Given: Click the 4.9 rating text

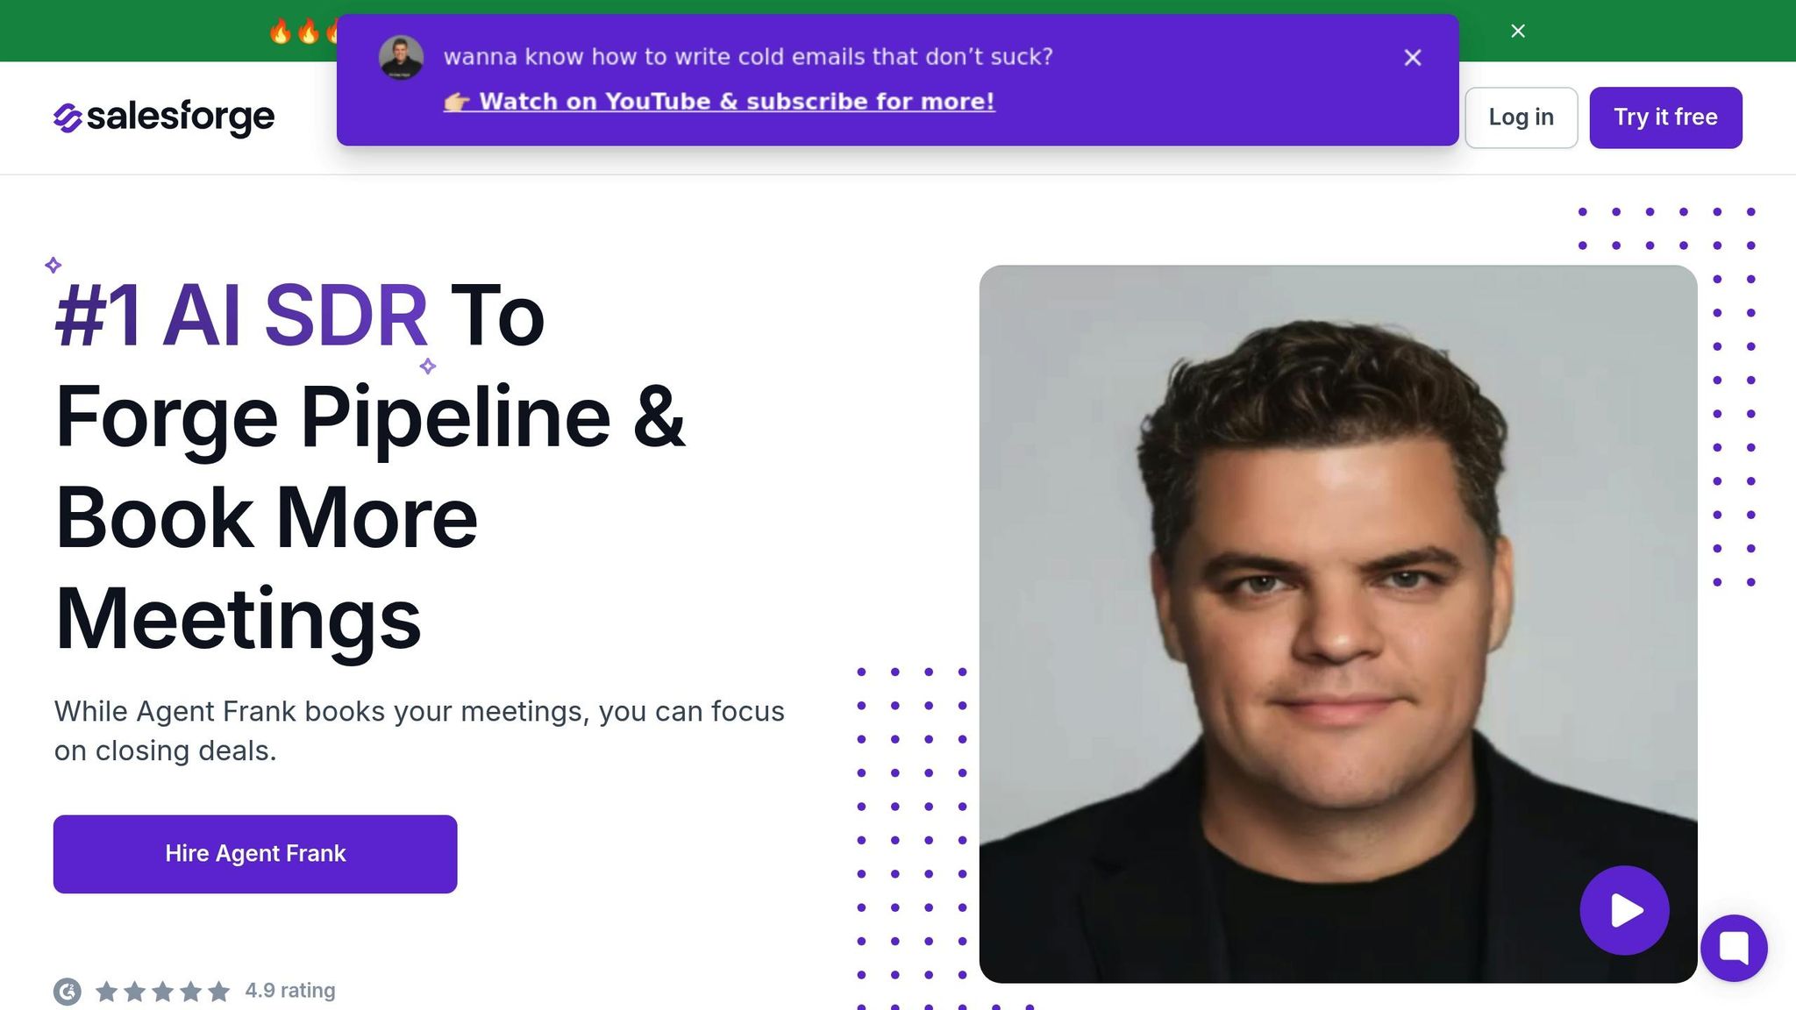Looking at the screenshot, I should point(290,991).
